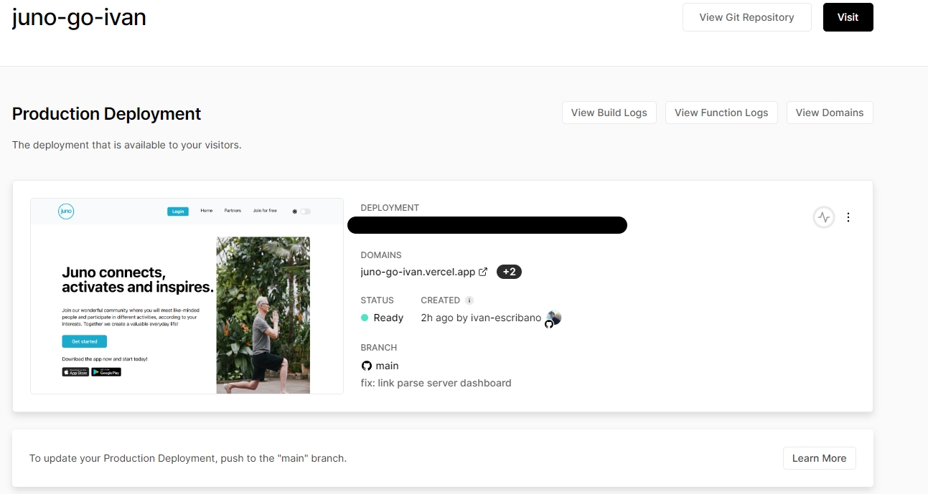
Task: Click Google Play badge in preview
Action: (x=106, y=372)
